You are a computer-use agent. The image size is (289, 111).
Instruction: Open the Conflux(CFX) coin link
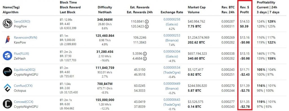pos(23,86)
